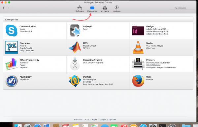The height and width of the screenshot is (127, 198).
Task: Select the Education category title
Action: (x=25, y=43)
